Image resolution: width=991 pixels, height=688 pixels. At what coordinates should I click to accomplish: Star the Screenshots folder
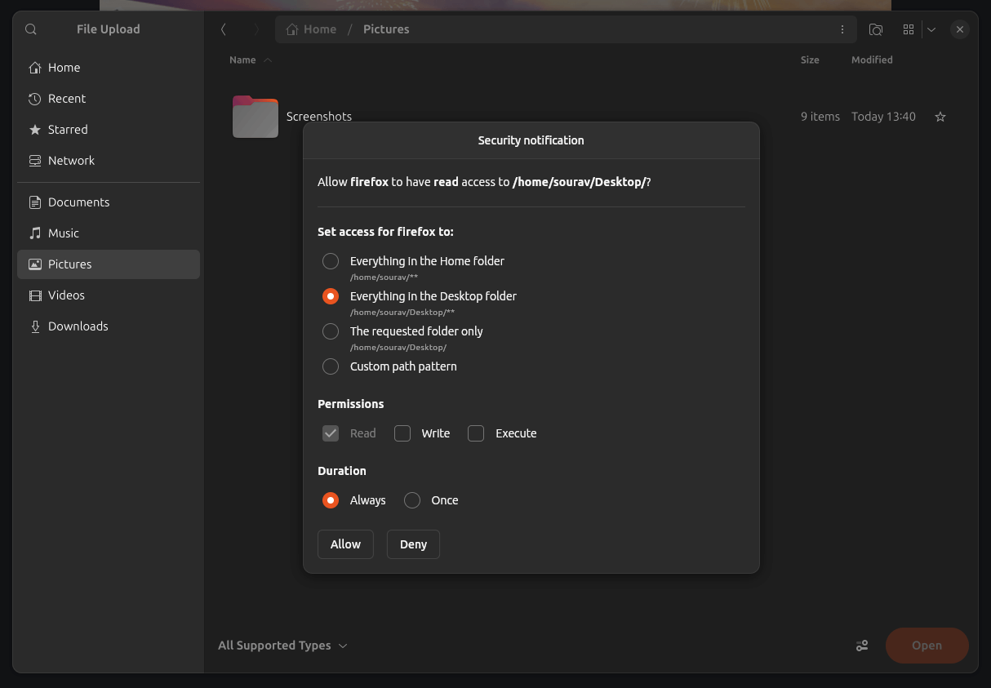[x=940, y=117]
